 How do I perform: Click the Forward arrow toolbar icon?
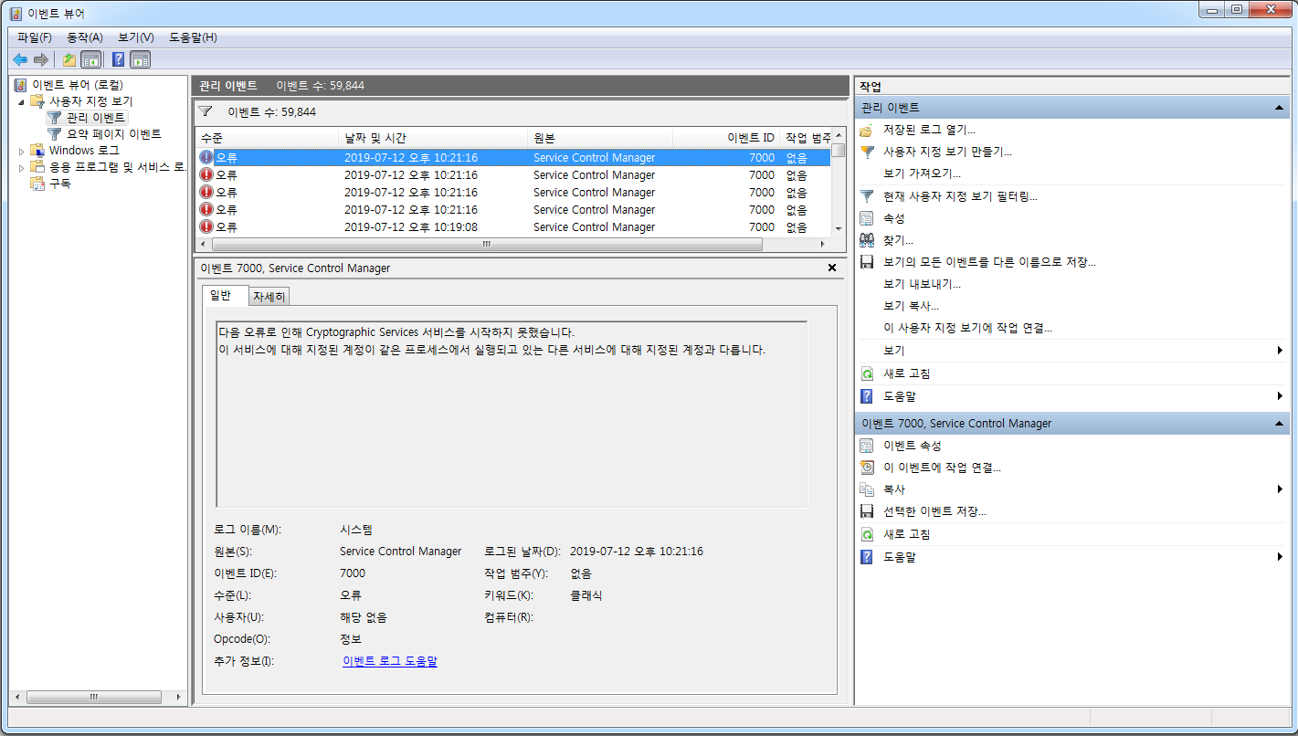pos(40,59)
